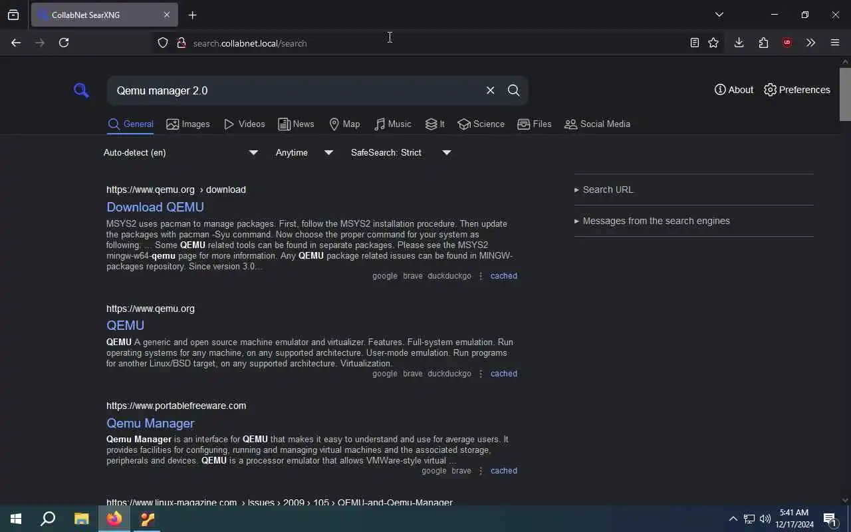This screenshot has width=851, height=532.
Task: Switch to the Files tab
Action: pyautogui.click(x=535, y=124)
